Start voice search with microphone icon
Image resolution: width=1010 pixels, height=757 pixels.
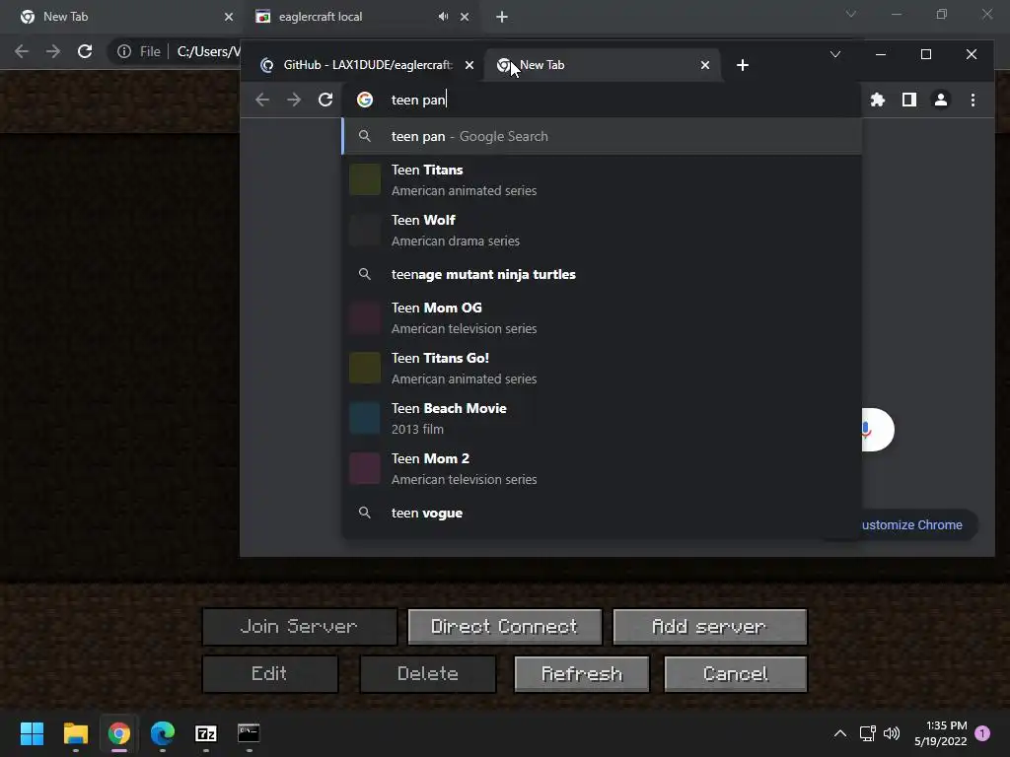pyautogui.click(x=867, y=429)
